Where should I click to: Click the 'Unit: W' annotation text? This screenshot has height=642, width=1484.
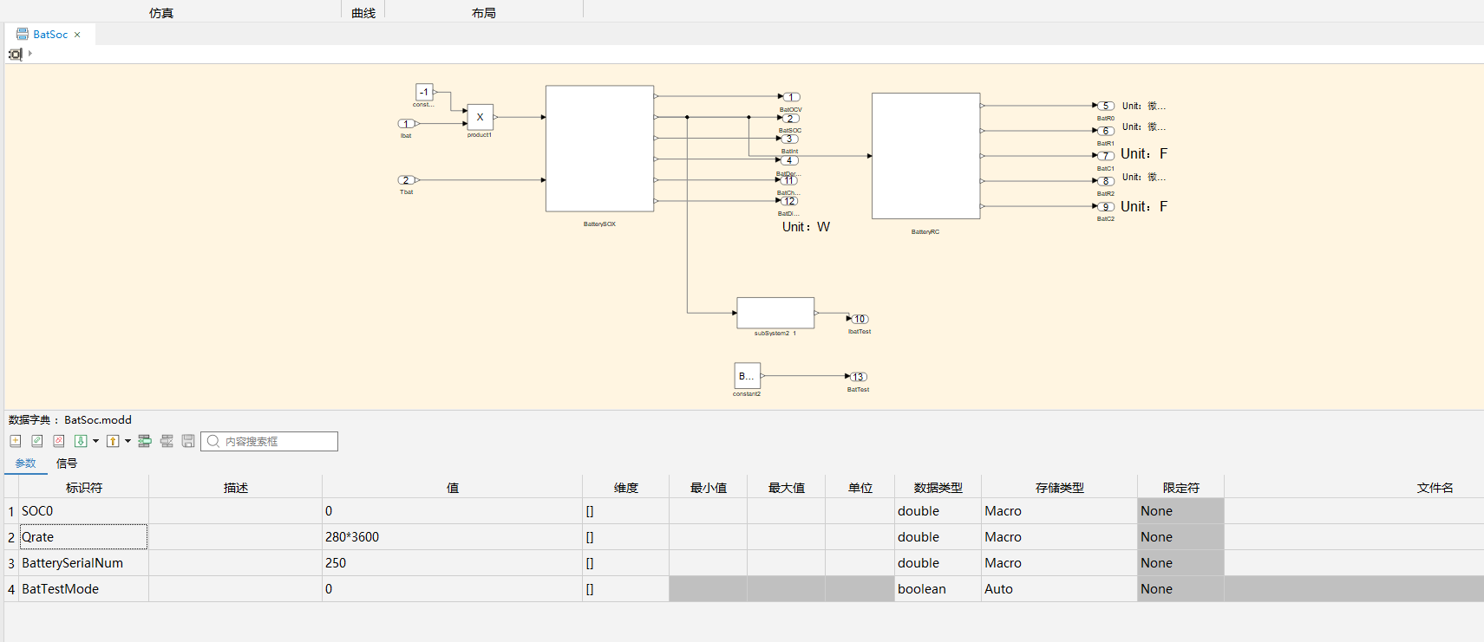coord(806,227)
